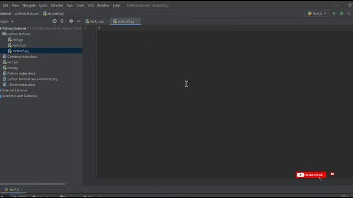Click the red YouTube Subscribe button
Viewport: 353px width, 198px height.
pos(311,175)
